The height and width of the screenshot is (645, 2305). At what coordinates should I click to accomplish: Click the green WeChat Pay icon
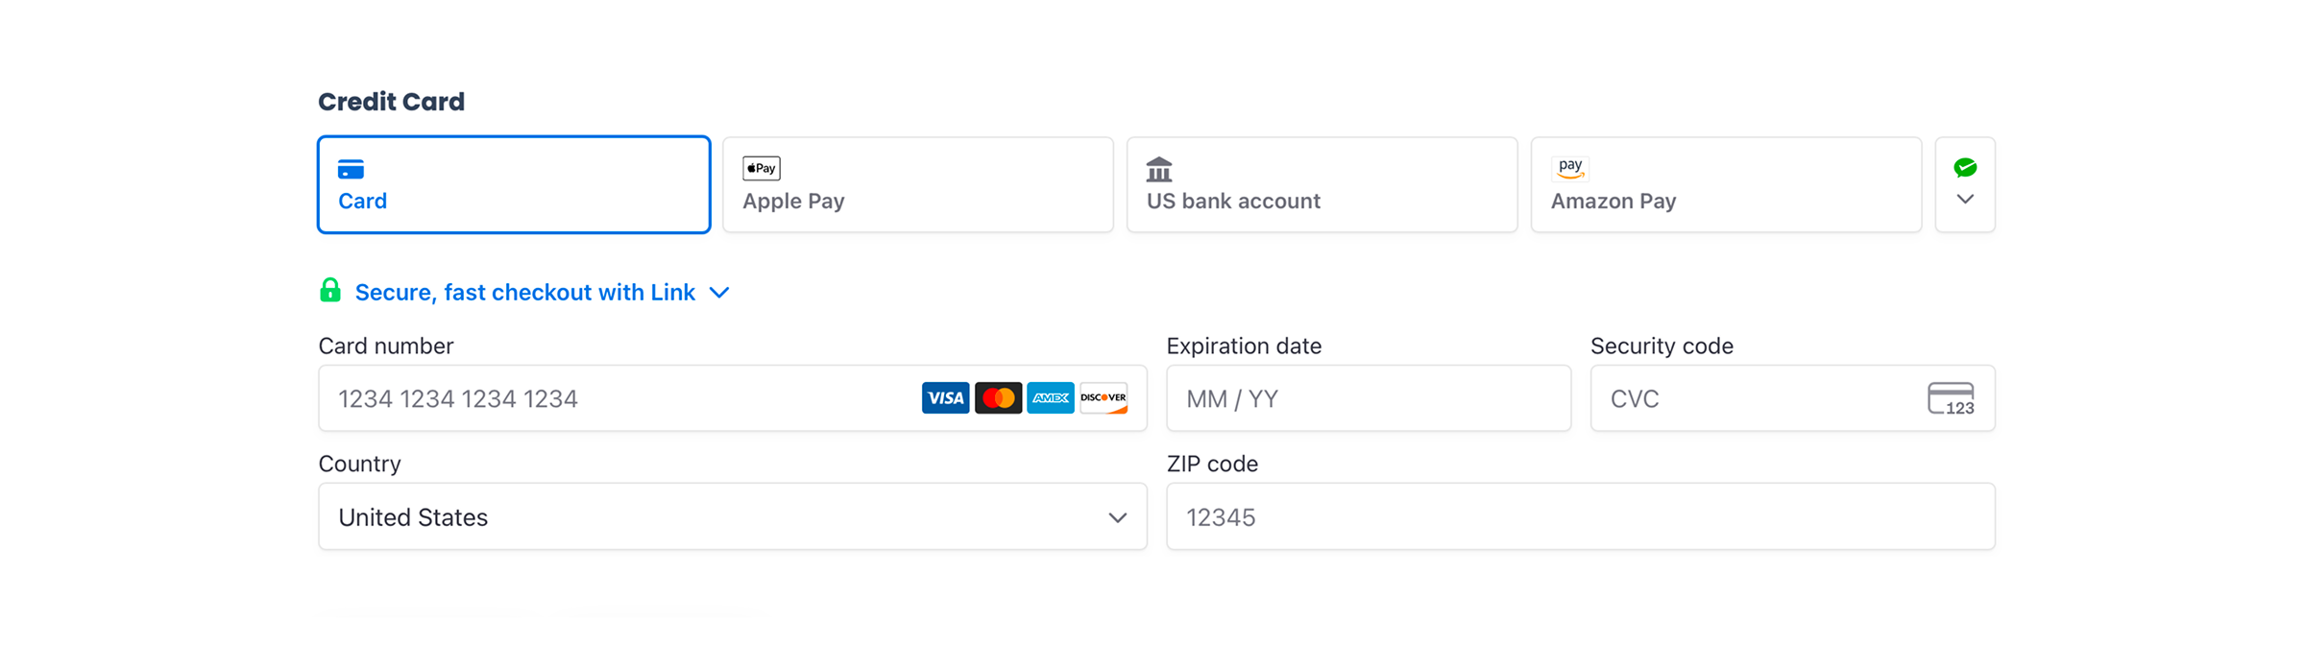pos(1965,168)
